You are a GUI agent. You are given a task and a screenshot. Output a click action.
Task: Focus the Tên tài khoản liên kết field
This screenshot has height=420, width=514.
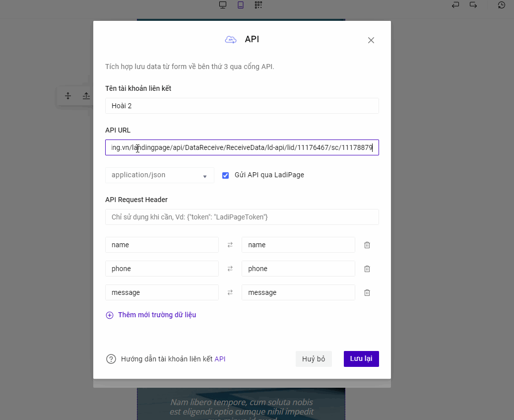click(242, 106)
